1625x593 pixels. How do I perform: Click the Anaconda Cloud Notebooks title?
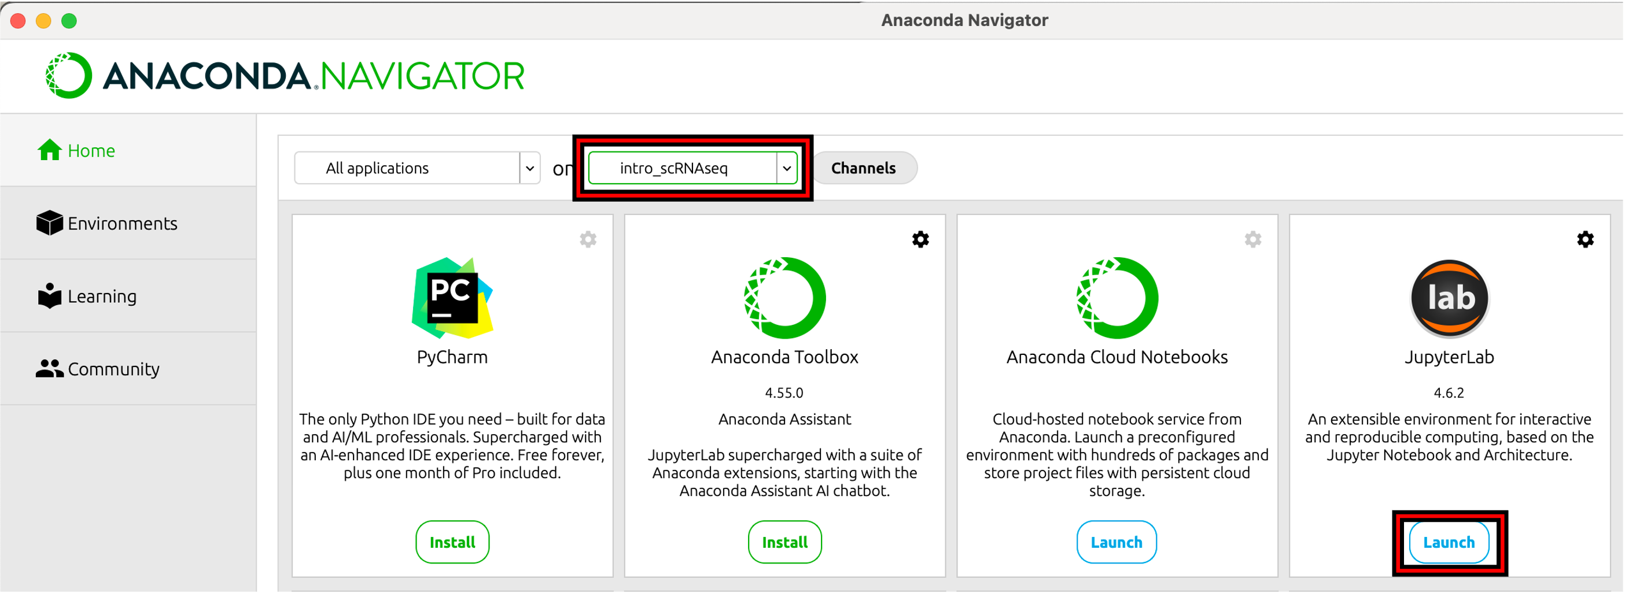[1117, 357]
